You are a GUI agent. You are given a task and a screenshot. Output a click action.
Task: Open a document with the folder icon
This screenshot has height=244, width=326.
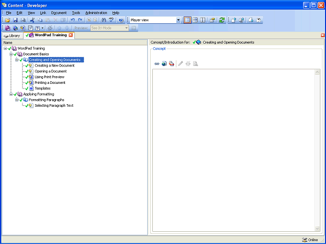pos(8,20)
